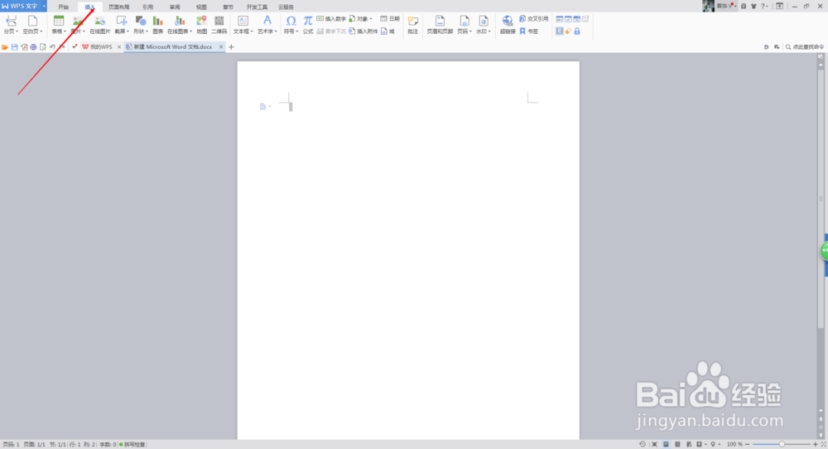
Task: Insert a symbol (符号 Ω)
Action: (291, 25)
